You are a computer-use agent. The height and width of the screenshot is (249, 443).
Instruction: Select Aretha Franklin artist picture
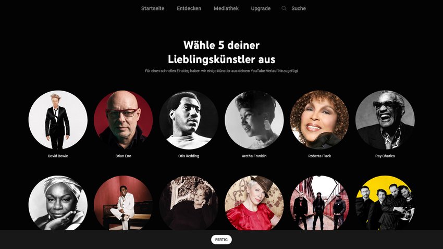tap(254, 120)
